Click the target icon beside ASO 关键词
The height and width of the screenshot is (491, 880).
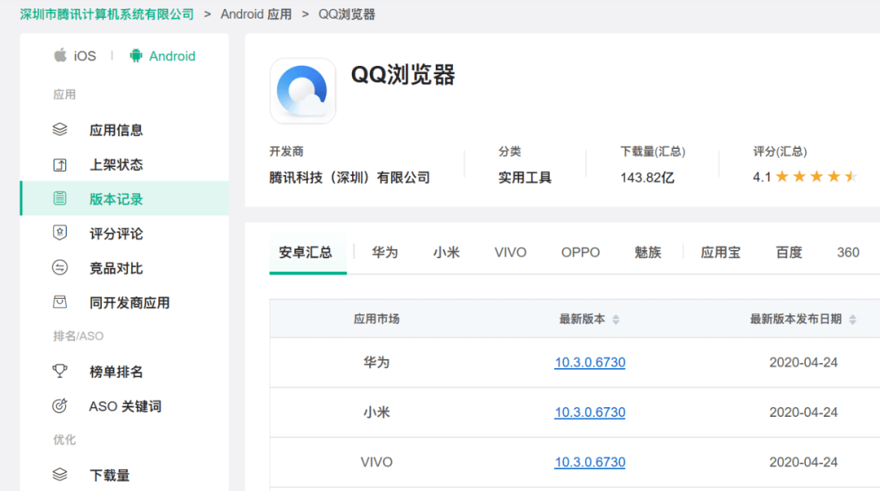click(60, 406)
